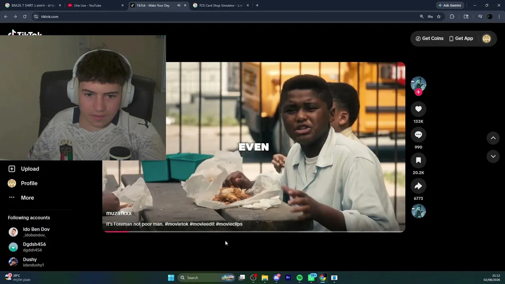Open the Windows Start menu
The height and width of the screenshot is (284, 505).
pos(171,278)
